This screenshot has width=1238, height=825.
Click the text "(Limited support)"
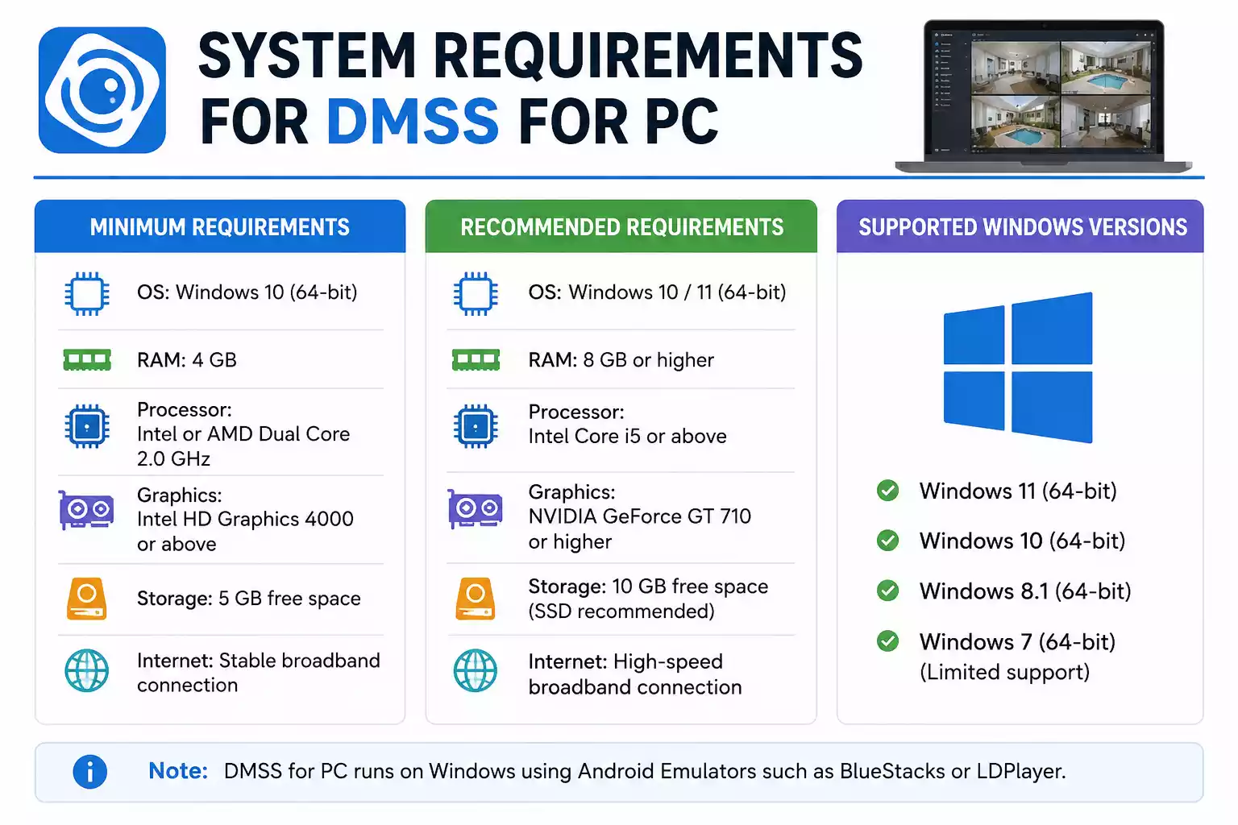coord(1005,673)
